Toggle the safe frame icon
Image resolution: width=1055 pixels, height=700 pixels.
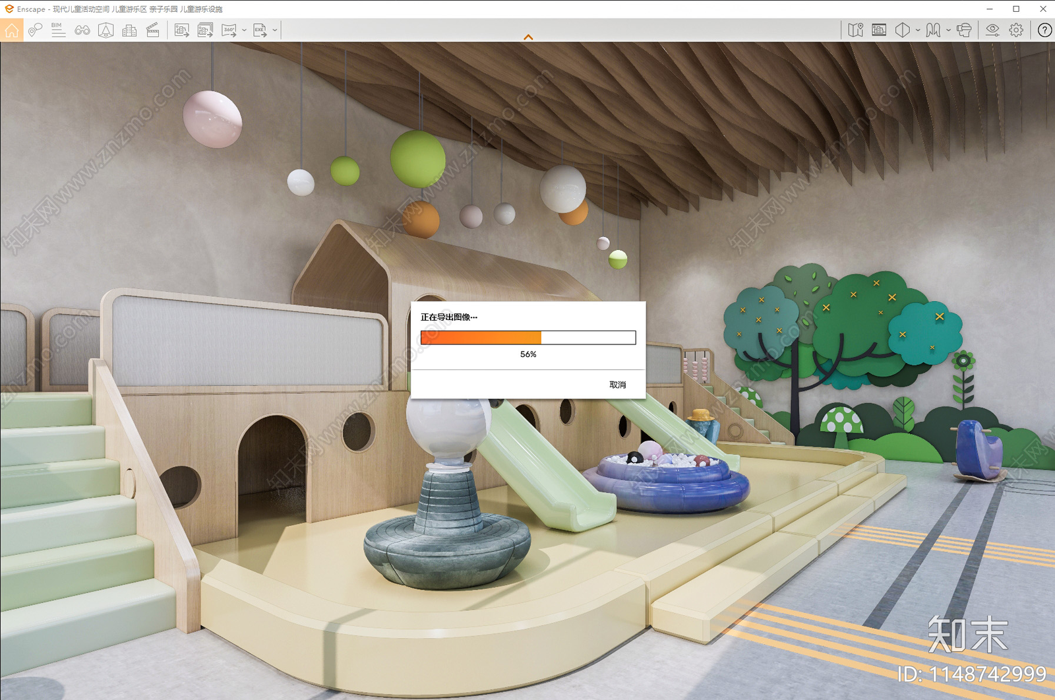(x=105, y=30)
